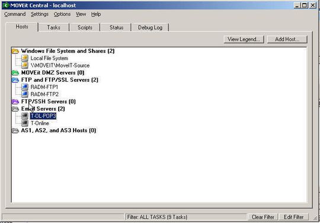Click the T-OL-POP3 host icon
Image resolution: width=320 pixels, height=223 pixels.
25,116
